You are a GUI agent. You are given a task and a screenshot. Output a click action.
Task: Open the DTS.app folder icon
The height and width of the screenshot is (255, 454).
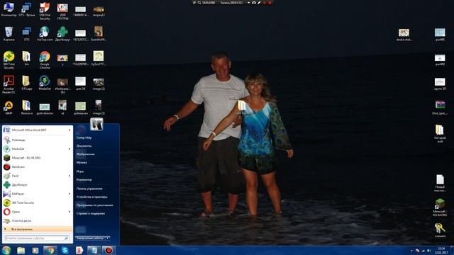pyautogui.click(x=26, y=83)
